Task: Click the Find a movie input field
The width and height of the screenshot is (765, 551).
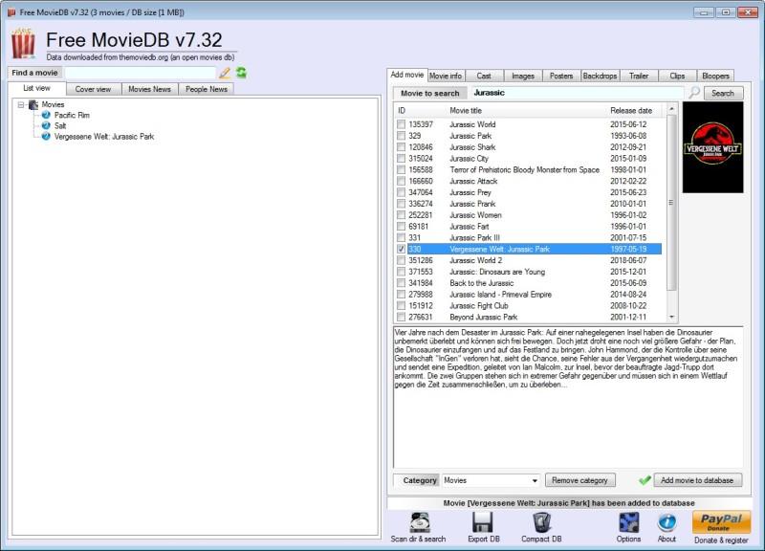Action: pyautogui.click(x=140, y=73)
